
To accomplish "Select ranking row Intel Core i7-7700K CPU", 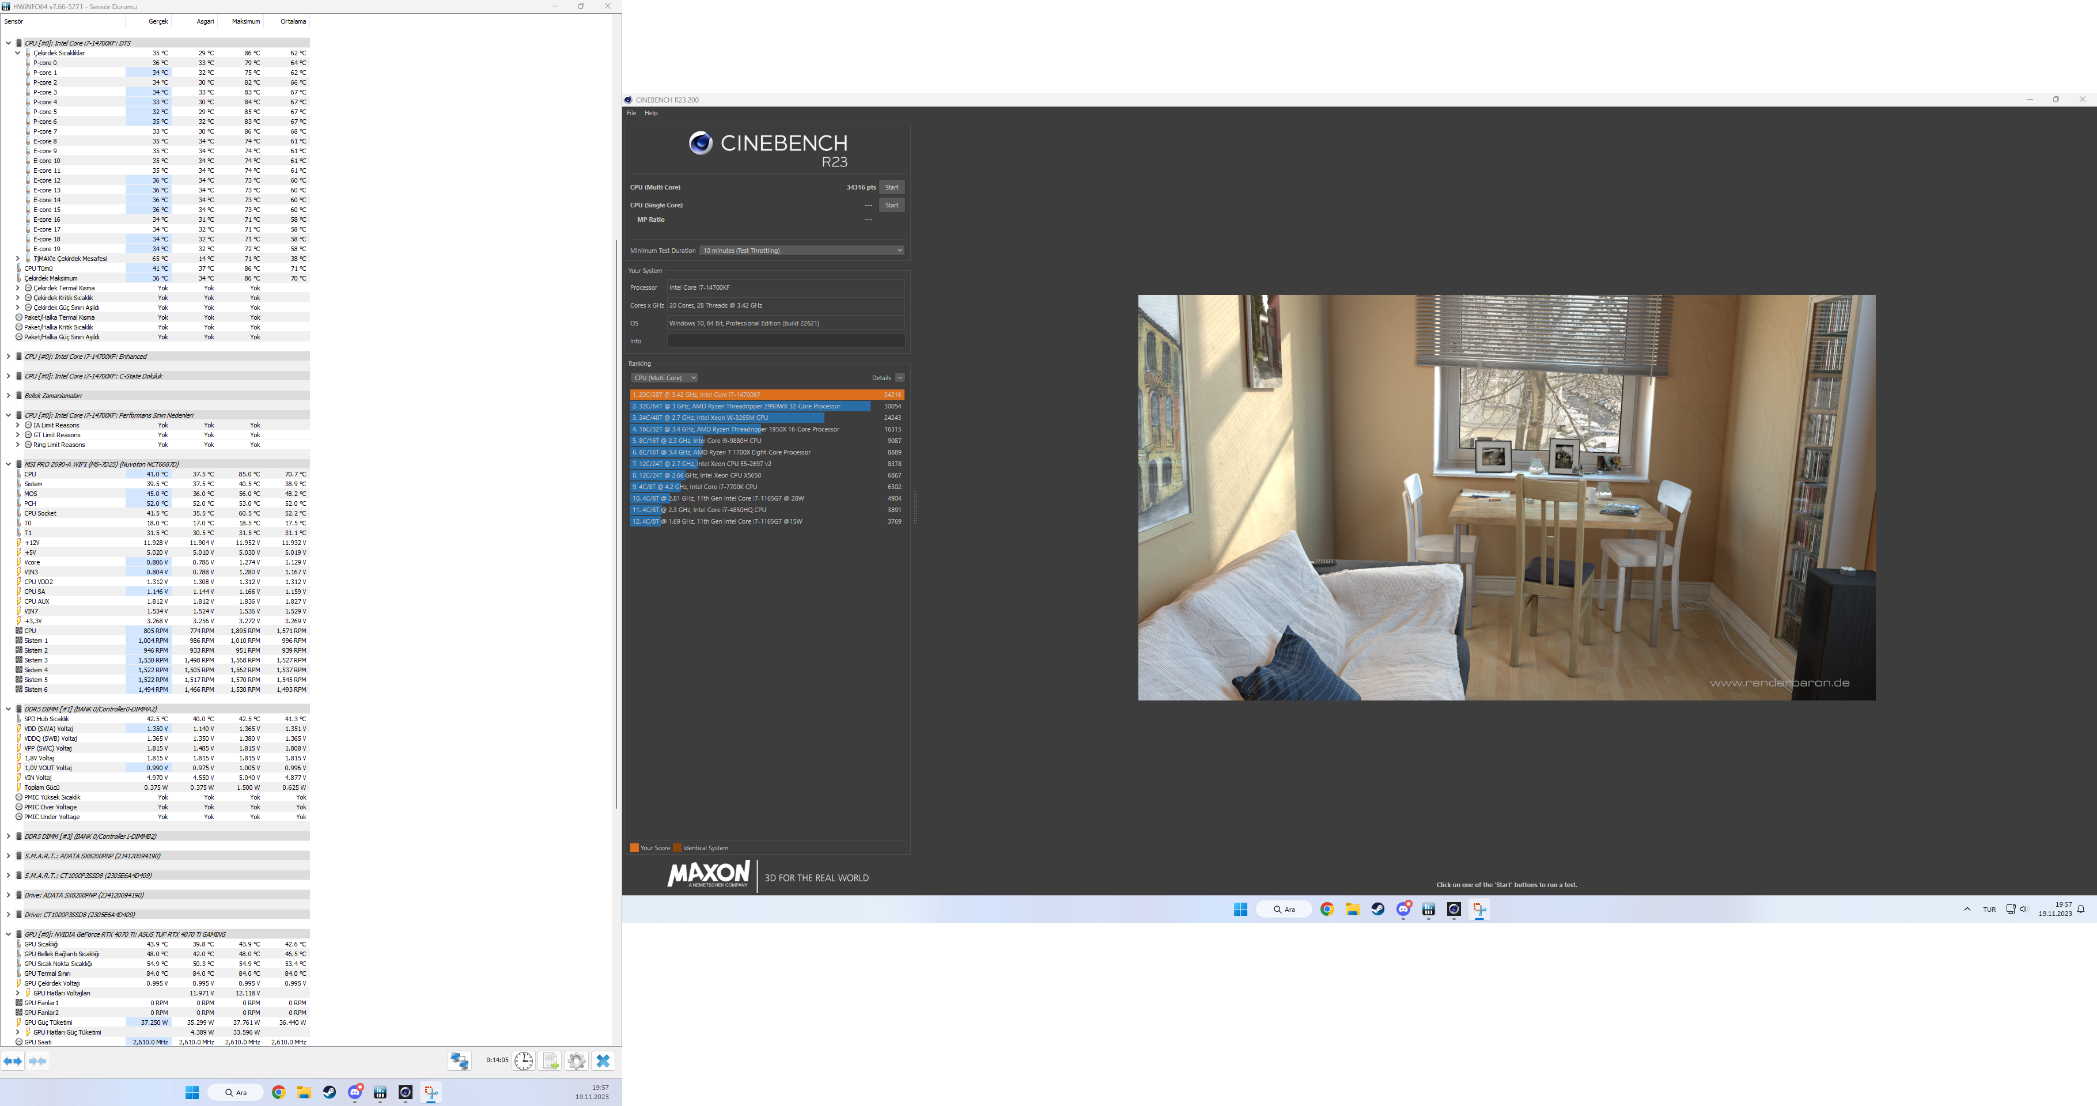I will pyautogui.click(x=767, y=487).
